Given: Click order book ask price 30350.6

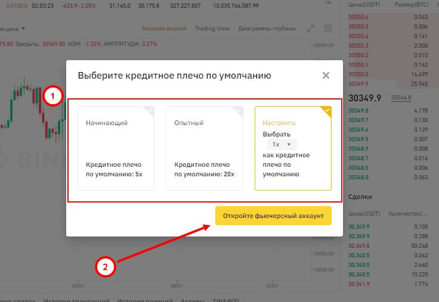Looking at the screenshot, I should [358, 17].
